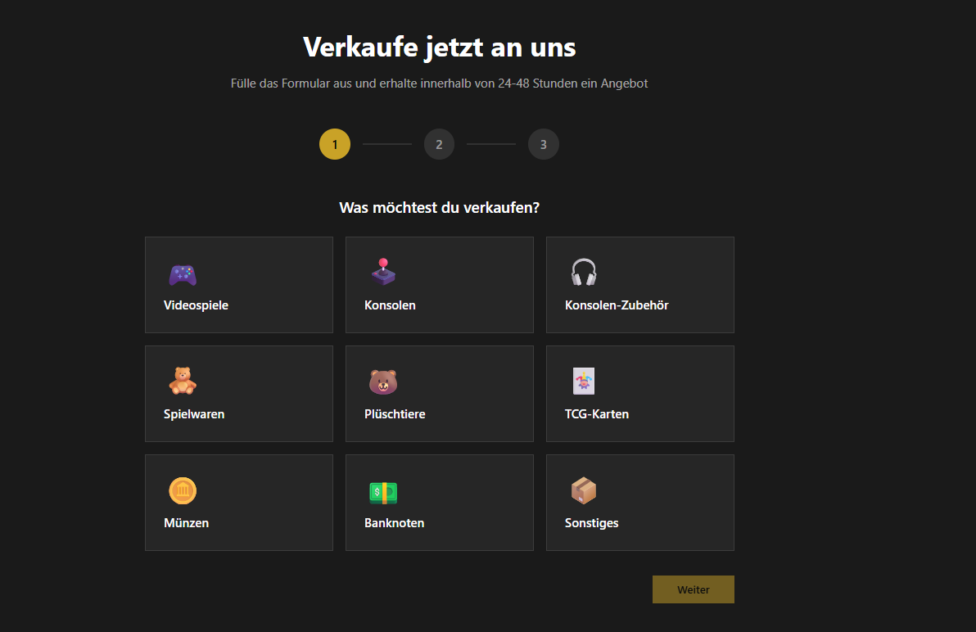Open step 3 of the form
The width and height of the screenshot is (976, 632).
pyautogui.click(x=543, y=143)
